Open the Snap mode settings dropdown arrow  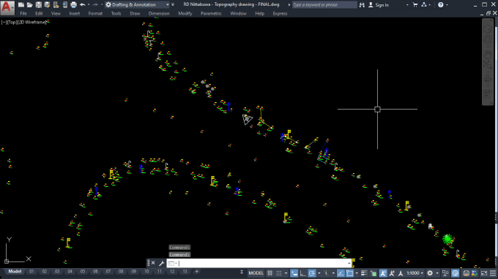(286, 273)
